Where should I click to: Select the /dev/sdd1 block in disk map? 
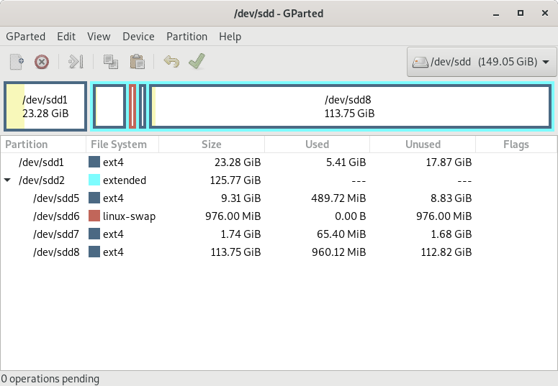point(45,106)
